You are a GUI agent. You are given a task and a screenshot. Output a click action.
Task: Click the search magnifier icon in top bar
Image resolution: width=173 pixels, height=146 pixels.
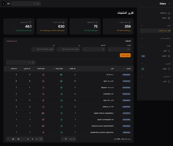coord(38,4)
